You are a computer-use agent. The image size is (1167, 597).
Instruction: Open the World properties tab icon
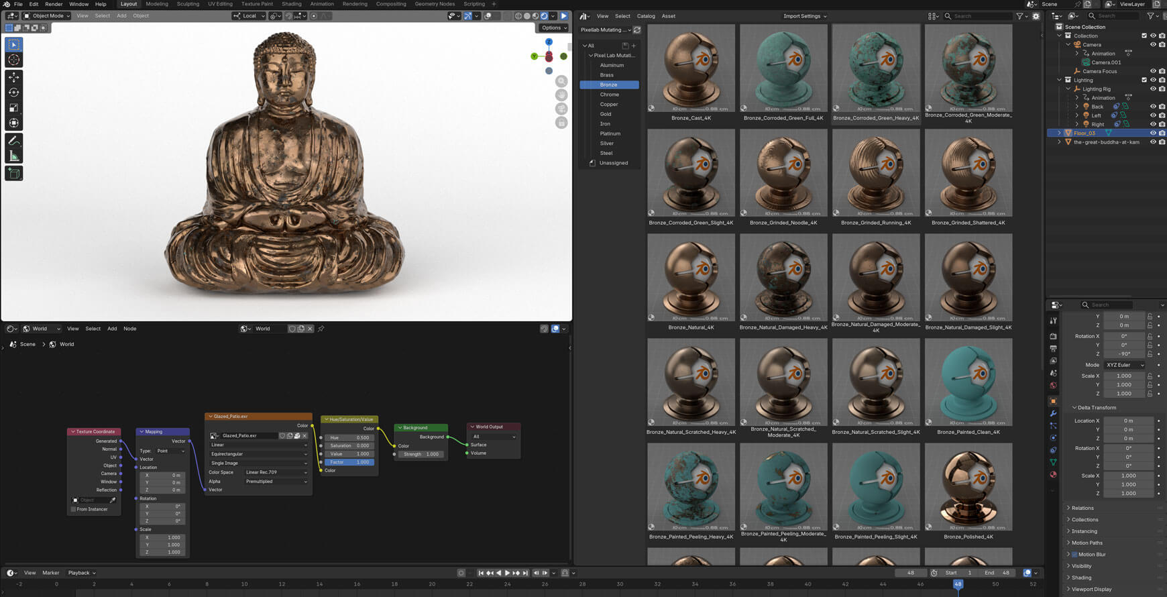tap(1053, 386)
